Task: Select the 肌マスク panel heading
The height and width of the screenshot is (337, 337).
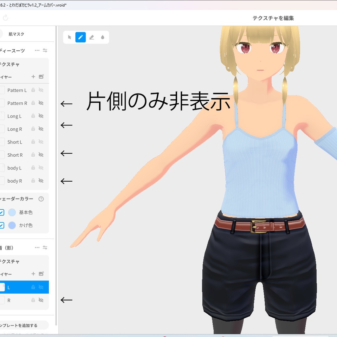Action: (16, 34)
